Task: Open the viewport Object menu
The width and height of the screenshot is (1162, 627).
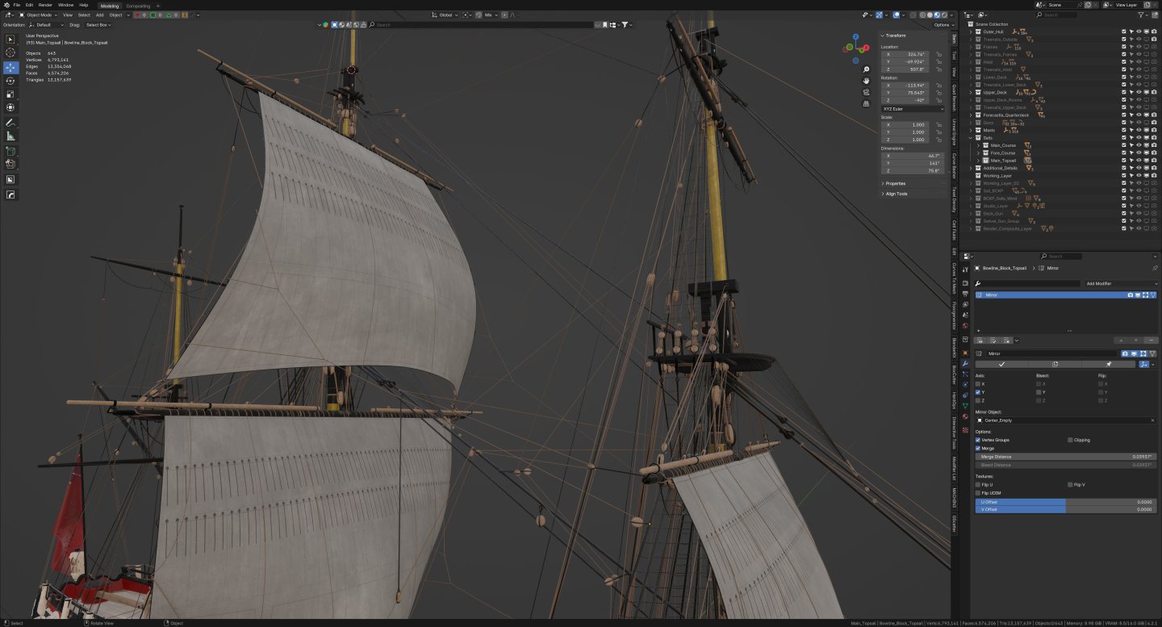Action: pyautogui.click(x=115, y=15)
